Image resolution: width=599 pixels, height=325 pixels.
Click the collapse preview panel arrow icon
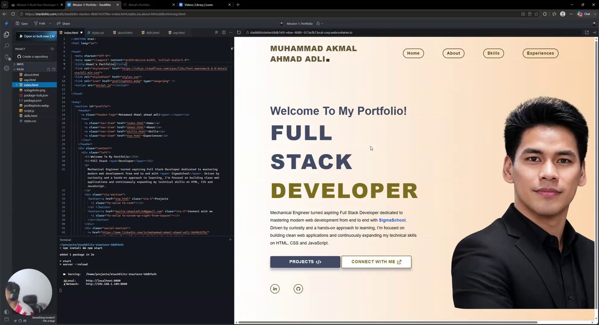(594, 33)
